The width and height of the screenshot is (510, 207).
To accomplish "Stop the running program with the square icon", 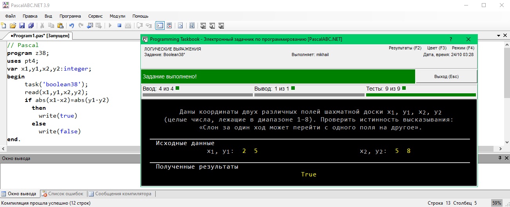I will pyautogui.click(x=119, y=26).
